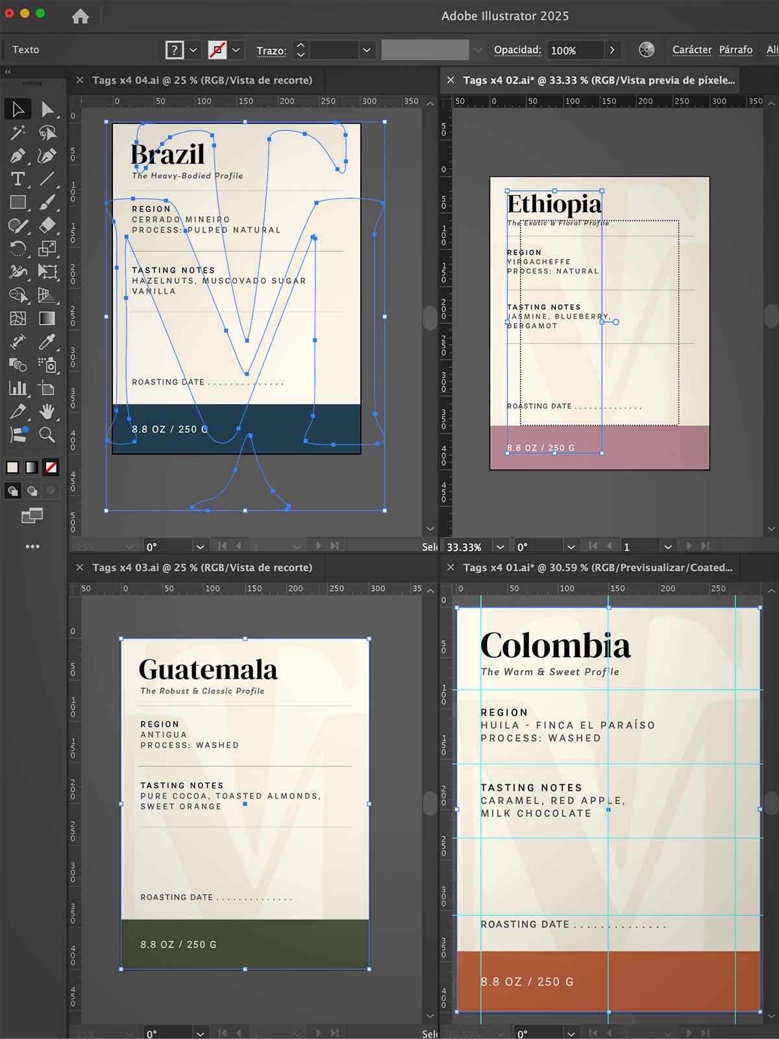Select the Curvature tool

point(47,156)
